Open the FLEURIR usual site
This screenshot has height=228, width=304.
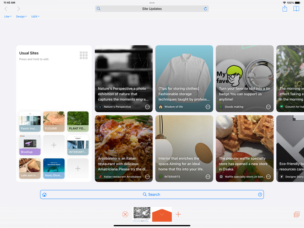54,122
